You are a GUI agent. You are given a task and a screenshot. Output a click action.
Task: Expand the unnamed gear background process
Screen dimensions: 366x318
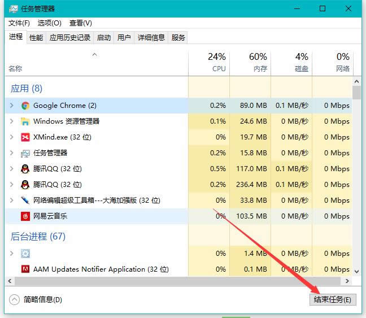click(11, 253)
